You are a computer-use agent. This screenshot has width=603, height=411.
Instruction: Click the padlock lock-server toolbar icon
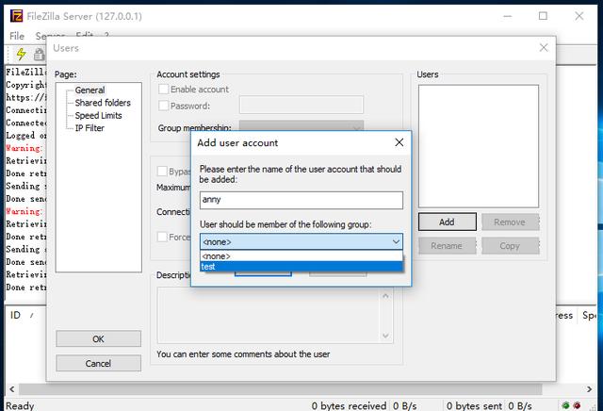pos(39,55)
